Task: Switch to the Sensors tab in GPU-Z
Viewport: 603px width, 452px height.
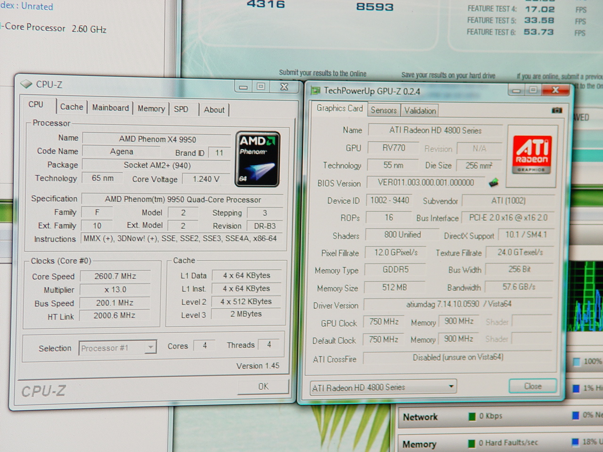Action: point(383,110)
